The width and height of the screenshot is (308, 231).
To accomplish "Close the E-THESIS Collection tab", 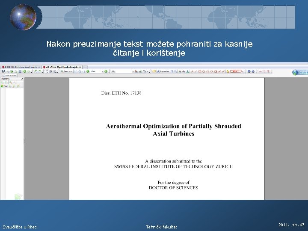I will coord(39,67).
